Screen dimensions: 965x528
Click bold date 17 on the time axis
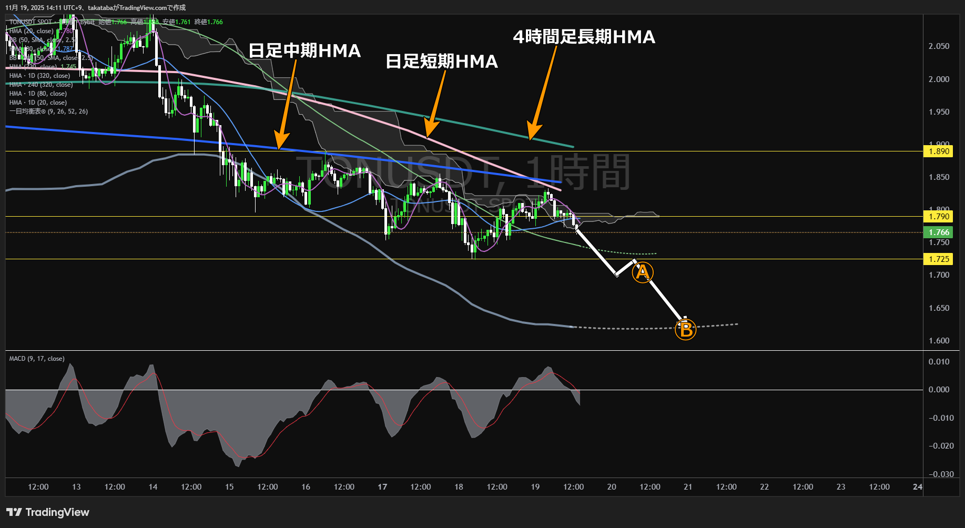pos(382,487)
